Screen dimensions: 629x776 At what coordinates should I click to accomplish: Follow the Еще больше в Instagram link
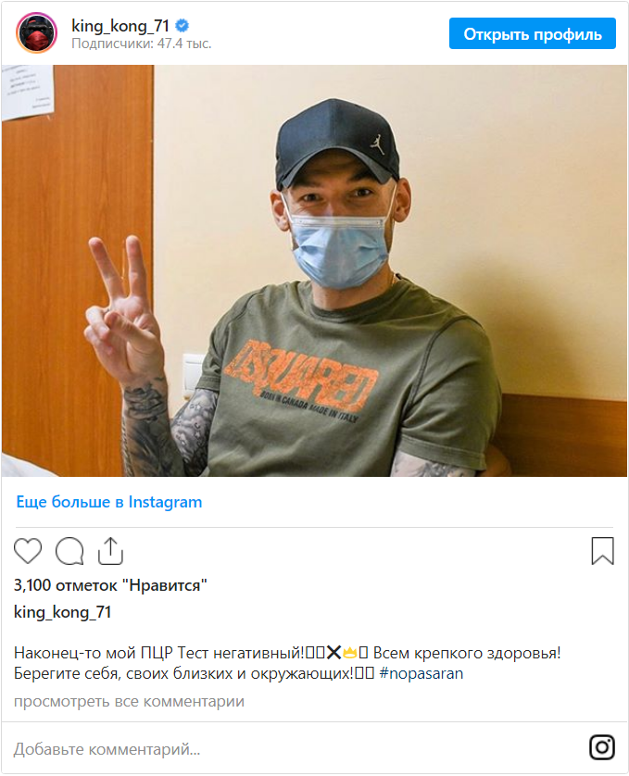[x=109, y=502]
